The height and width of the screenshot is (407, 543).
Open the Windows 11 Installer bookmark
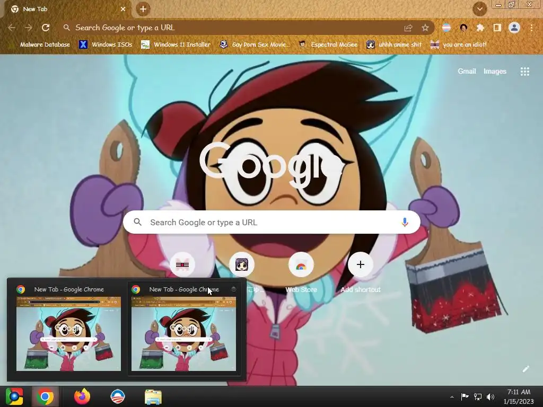click(x=176, y=45)
